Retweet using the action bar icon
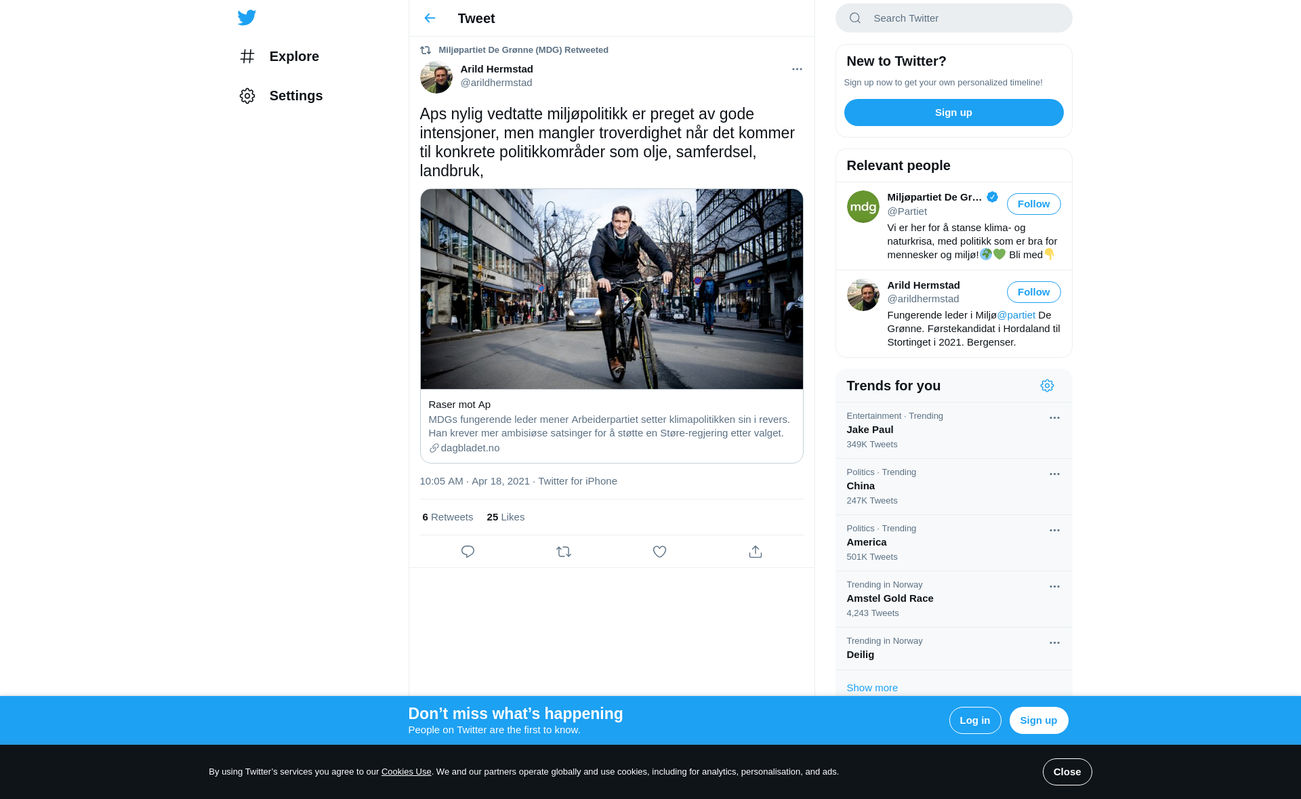Screen dimensions: 1301x799 tap(564, 552)
